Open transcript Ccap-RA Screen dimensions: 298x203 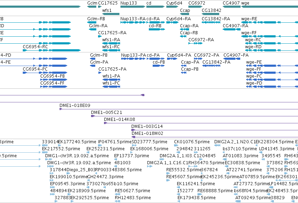click(189, 26)
